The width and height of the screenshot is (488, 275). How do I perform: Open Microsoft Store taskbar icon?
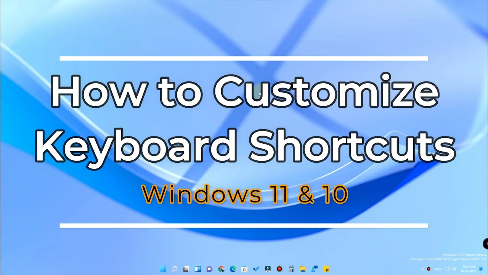click(x=244, y=269)
